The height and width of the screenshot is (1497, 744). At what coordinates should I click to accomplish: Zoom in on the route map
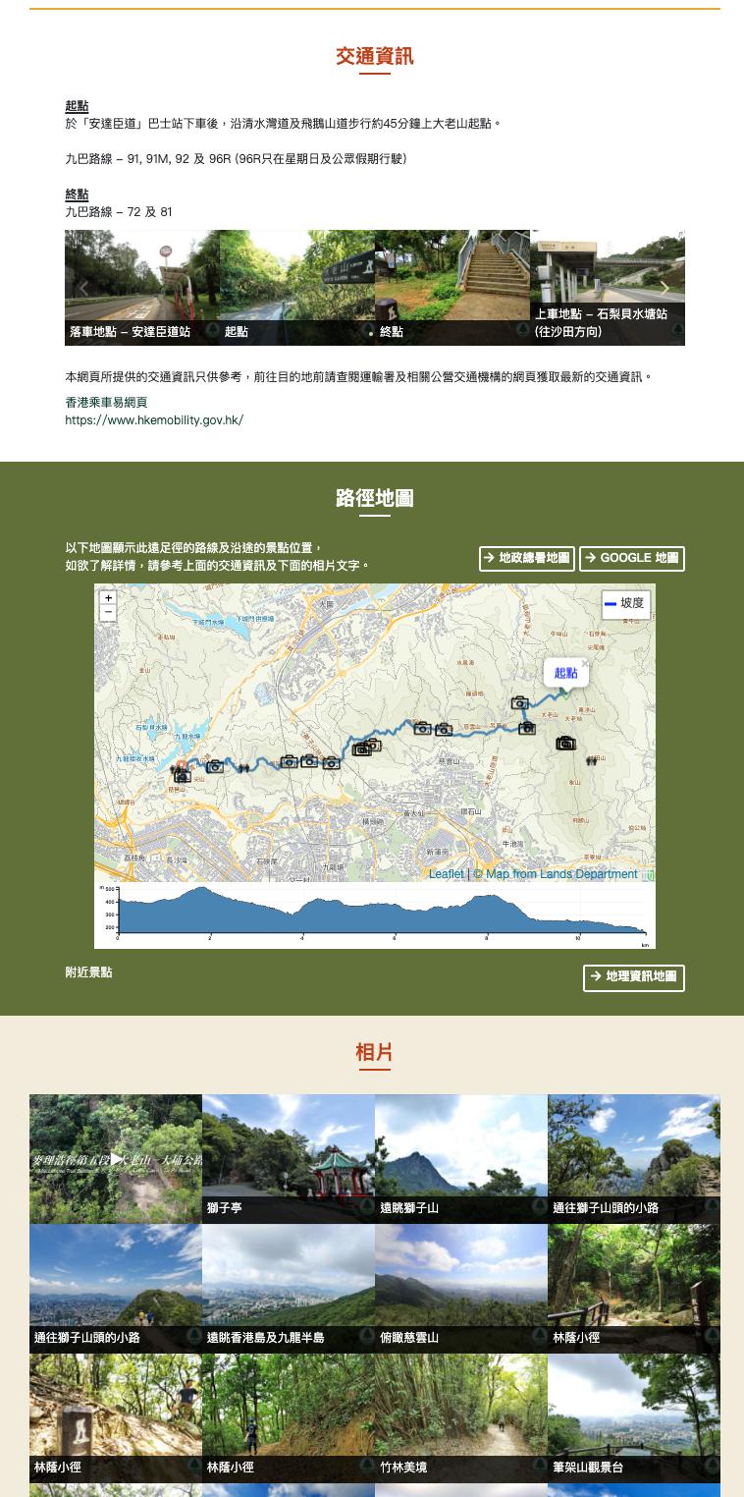[x=109, y=597]
